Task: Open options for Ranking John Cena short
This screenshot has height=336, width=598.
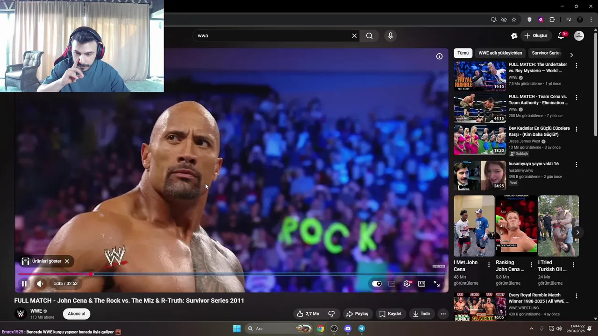Action: [531, 265]
